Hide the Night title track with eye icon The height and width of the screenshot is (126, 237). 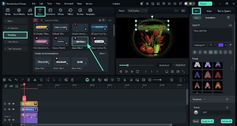pos(13,104)
